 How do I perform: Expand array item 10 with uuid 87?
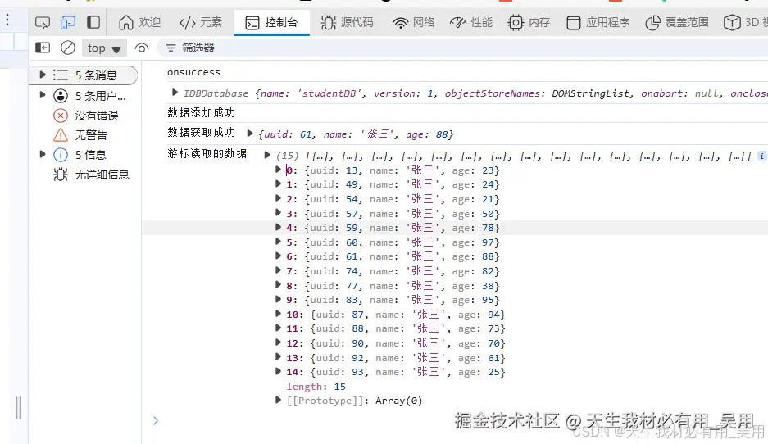click(278, 313)
